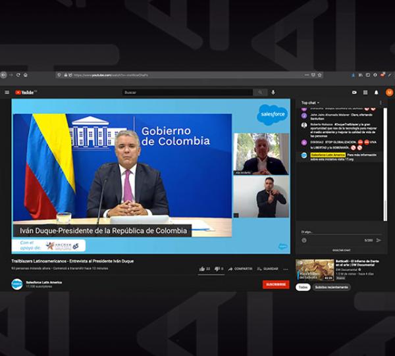Click COMPARTIR to share the video
The width and height of the screenshot is (395, 356).
(x=240, y=268)
